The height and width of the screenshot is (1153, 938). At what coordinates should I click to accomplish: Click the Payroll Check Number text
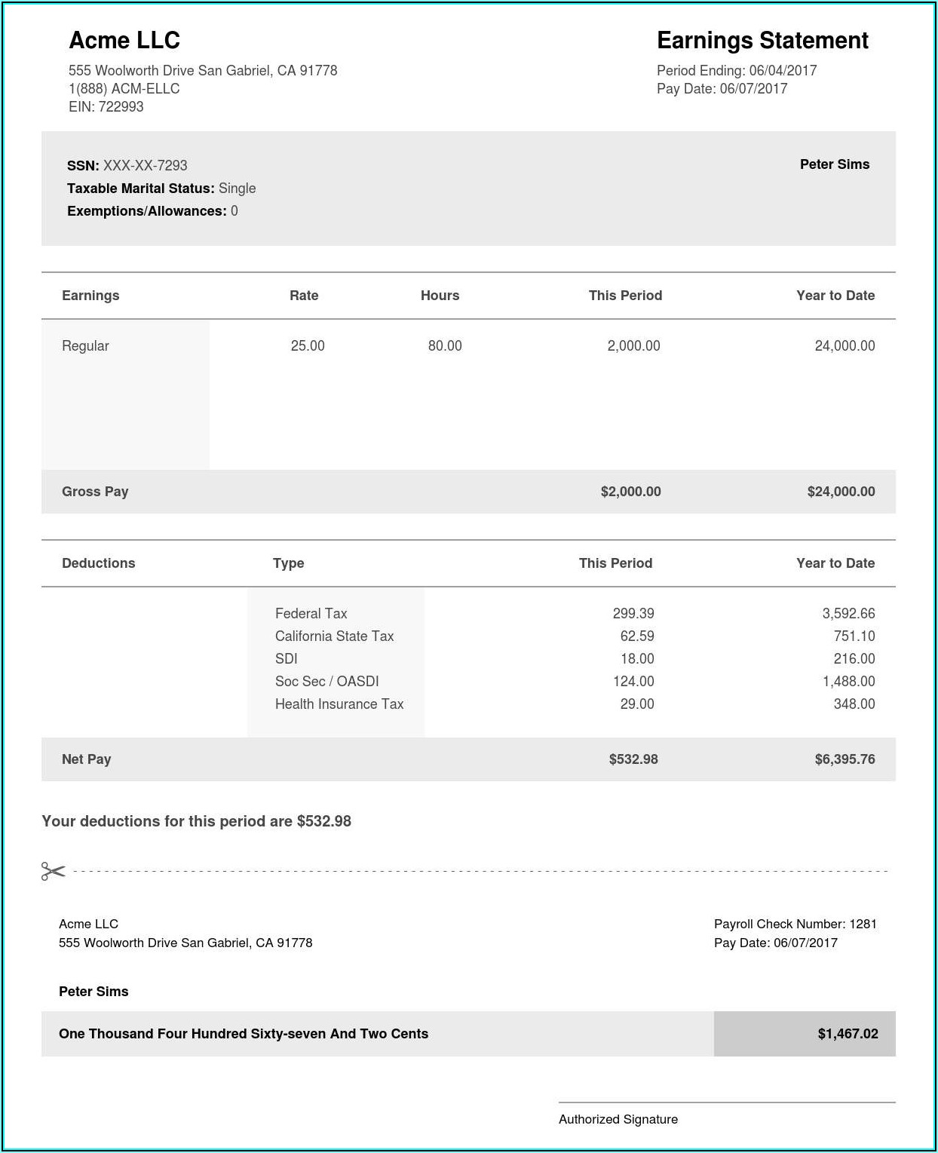coord(795,924)
